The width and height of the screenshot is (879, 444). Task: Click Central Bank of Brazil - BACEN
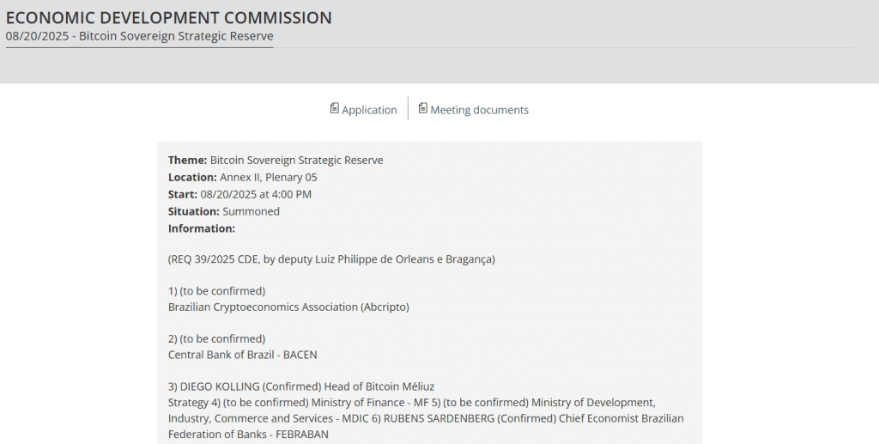pos(243,355)
